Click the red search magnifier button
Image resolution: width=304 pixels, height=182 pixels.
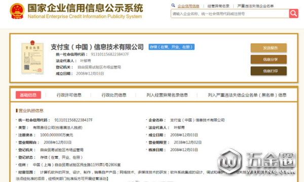pos(293,14)
